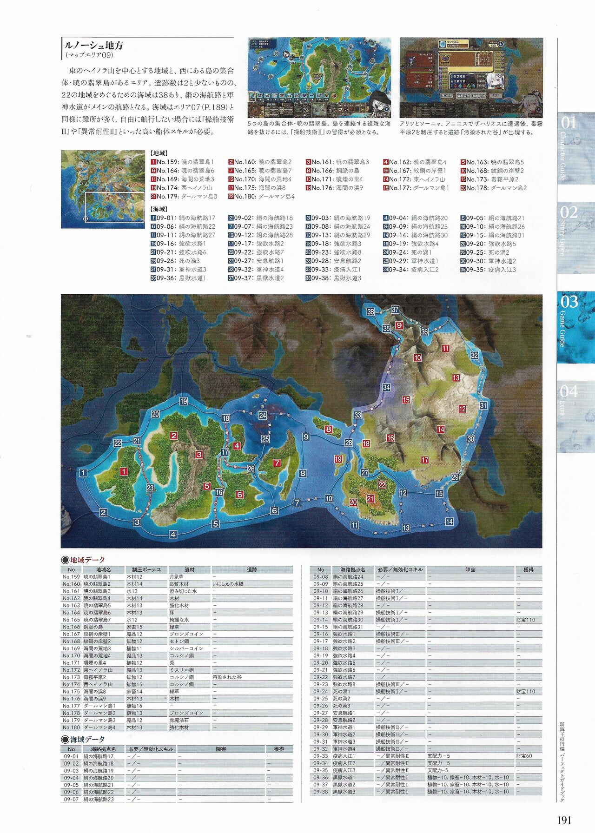Click blue sea marker 24 on the map
595x833 pixels.
263,416
